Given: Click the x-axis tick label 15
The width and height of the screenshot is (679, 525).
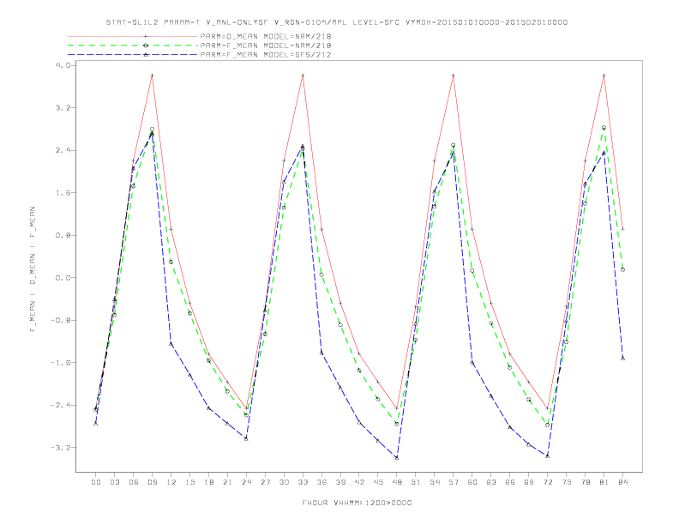Looking at the screenshot, I should [x=190, y=482].
